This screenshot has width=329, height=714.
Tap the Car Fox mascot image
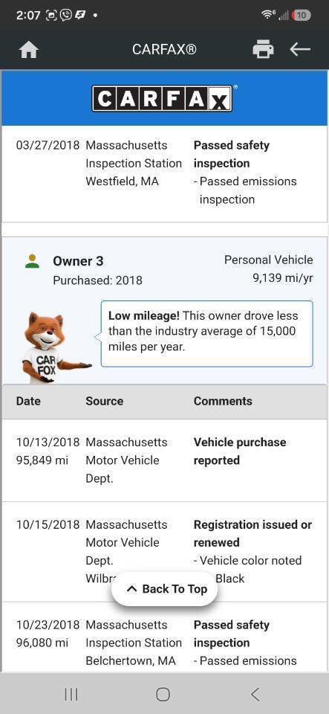click(x=54, y=347)
